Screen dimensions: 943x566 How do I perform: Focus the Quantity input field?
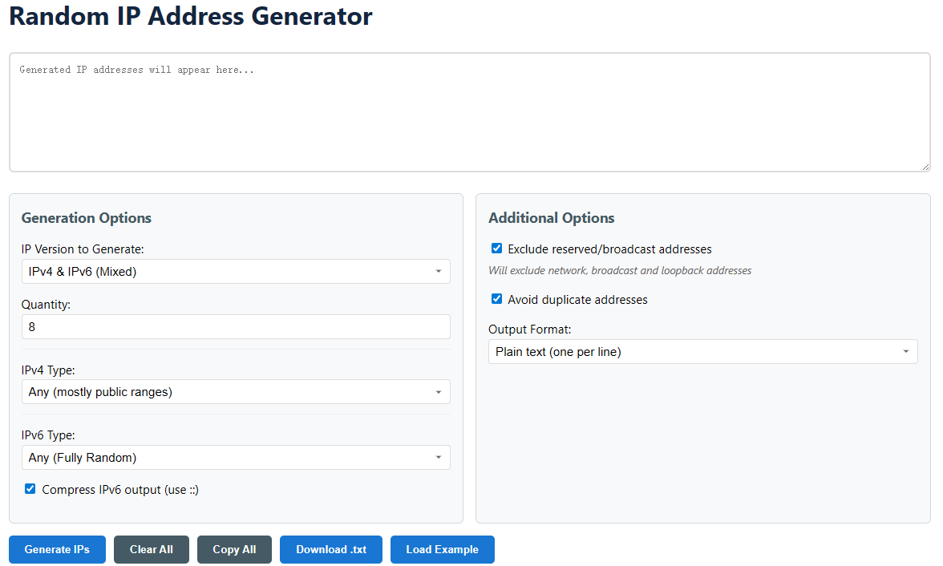(x=236, y=327)
